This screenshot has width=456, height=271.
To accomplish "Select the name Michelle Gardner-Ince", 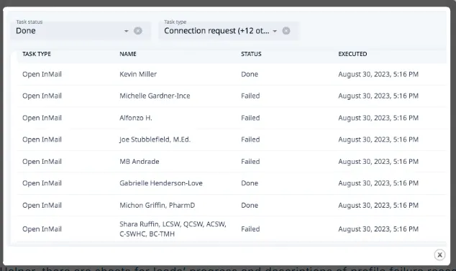I will pyautogui.click(x=155, y=96).
